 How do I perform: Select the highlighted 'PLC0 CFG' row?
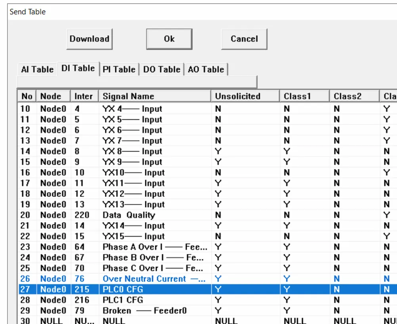click(208, 289)
